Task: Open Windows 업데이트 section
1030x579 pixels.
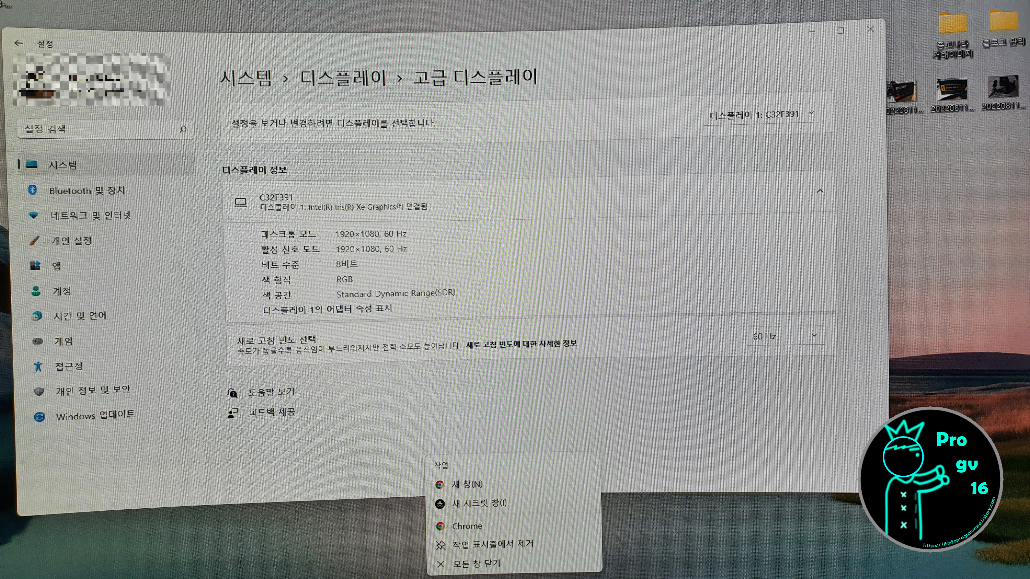Action: click(95, 416)
